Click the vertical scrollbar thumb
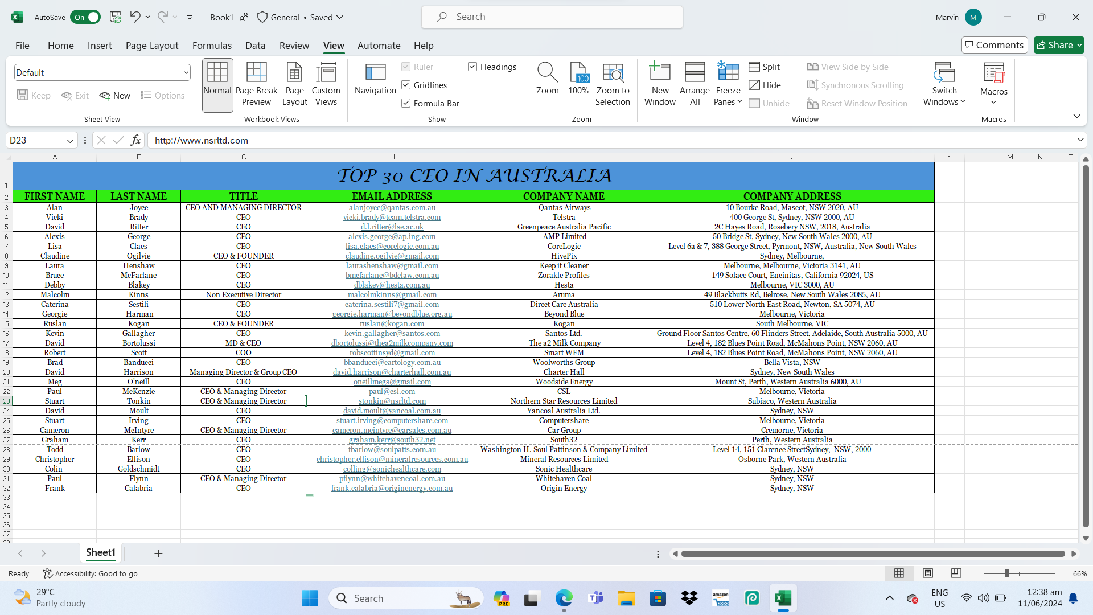The height and width of the screenshot is (615, 1093). 1086,347
